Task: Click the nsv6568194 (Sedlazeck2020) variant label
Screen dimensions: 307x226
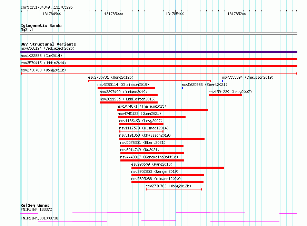Action: click(x=48, y=48)
